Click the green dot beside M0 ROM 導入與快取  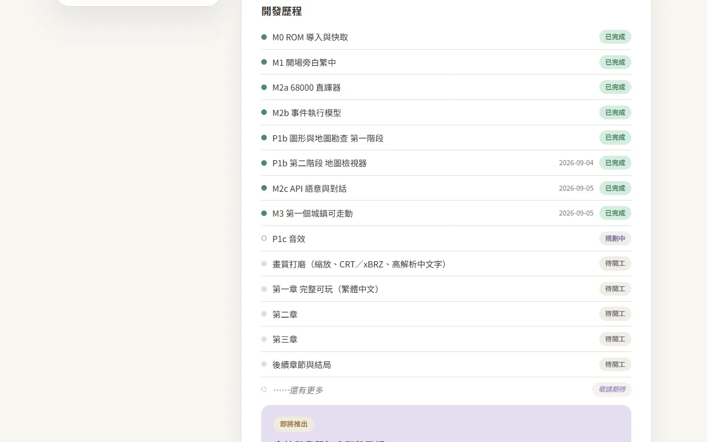(x=264, y=37)
